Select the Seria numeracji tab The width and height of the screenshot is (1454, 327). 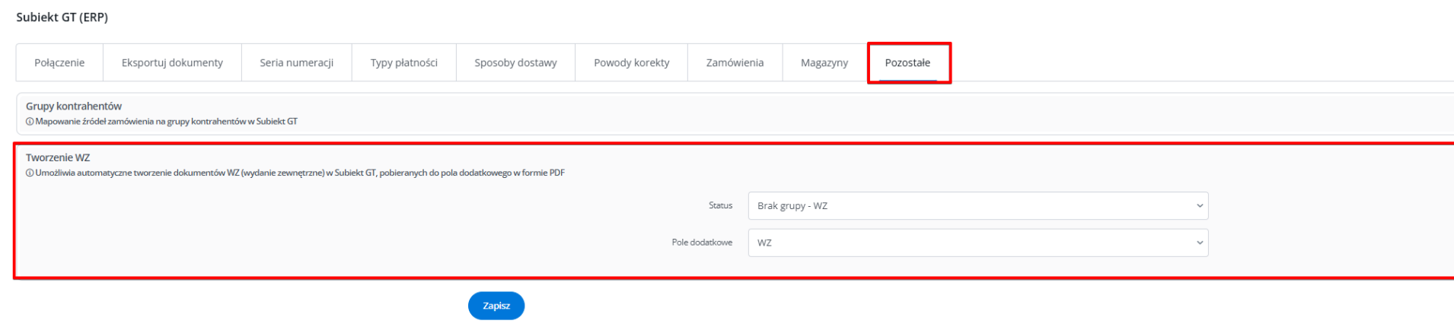point(296,62)
